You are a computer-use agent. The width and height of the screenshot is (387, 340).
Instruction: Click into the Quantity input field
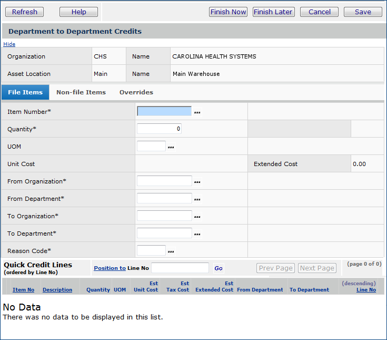pos(159,129)
